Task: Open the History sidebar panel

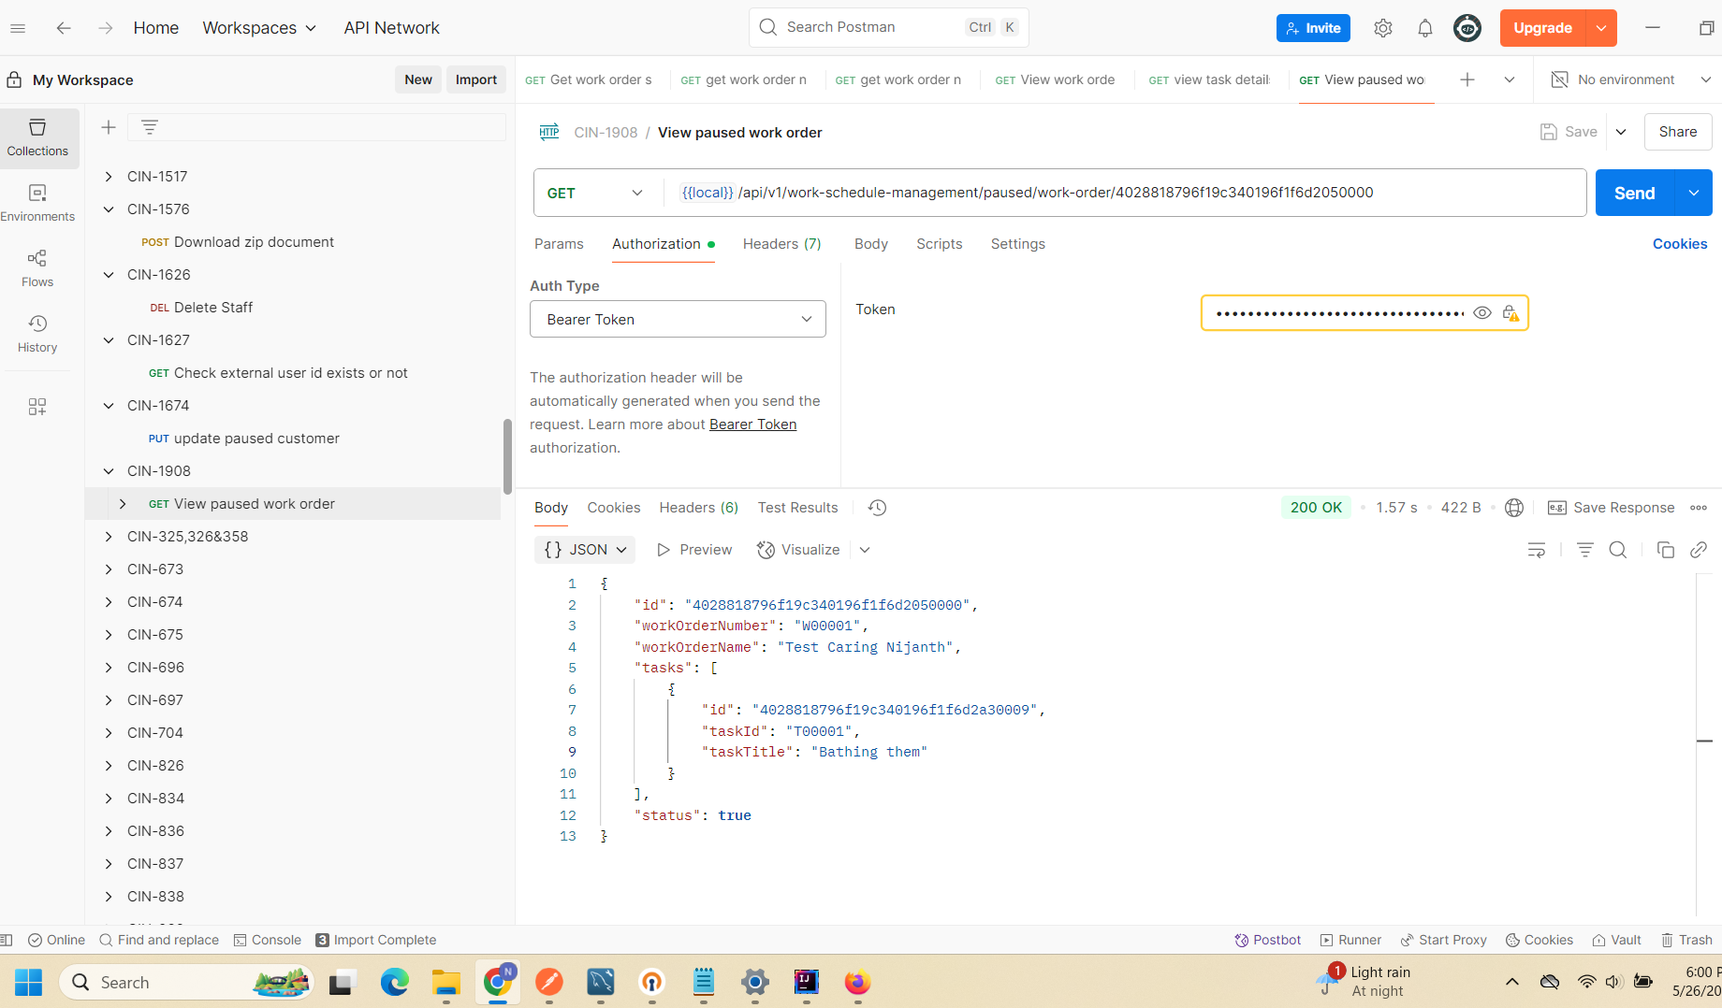Action: tap(37, 333)
